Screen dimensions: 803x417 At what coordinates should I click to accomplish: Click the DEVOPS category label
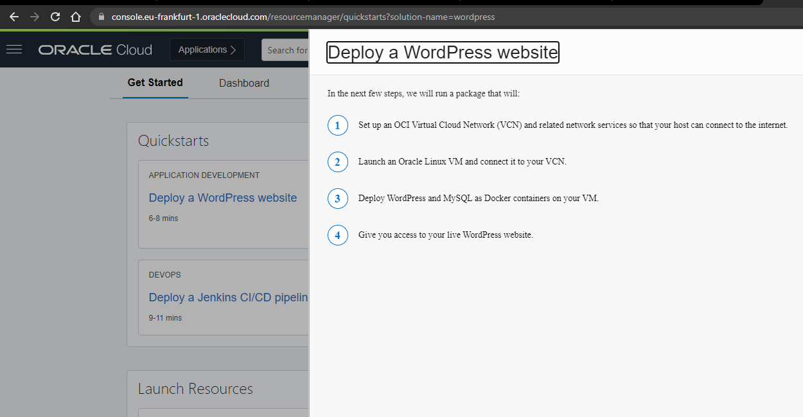tap(165, 275)
